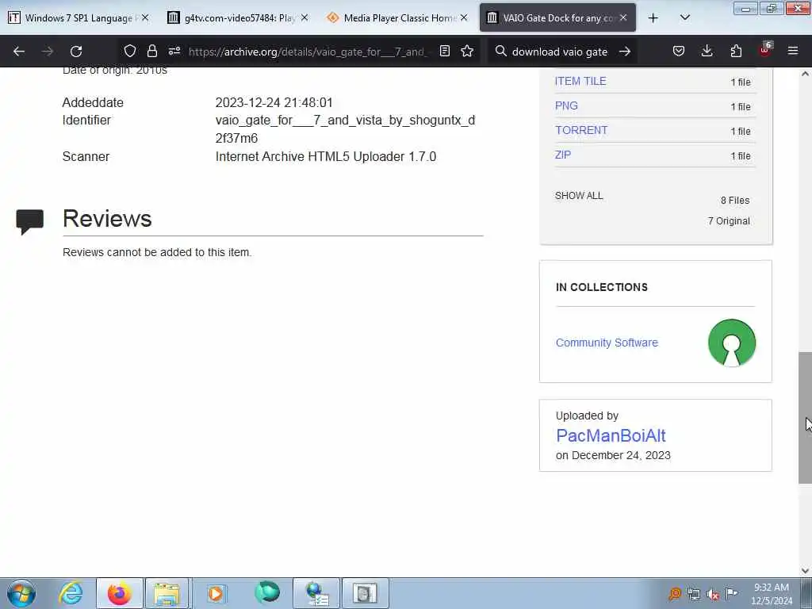Click the Reviews speech bubble icon

tap(29, 222)
